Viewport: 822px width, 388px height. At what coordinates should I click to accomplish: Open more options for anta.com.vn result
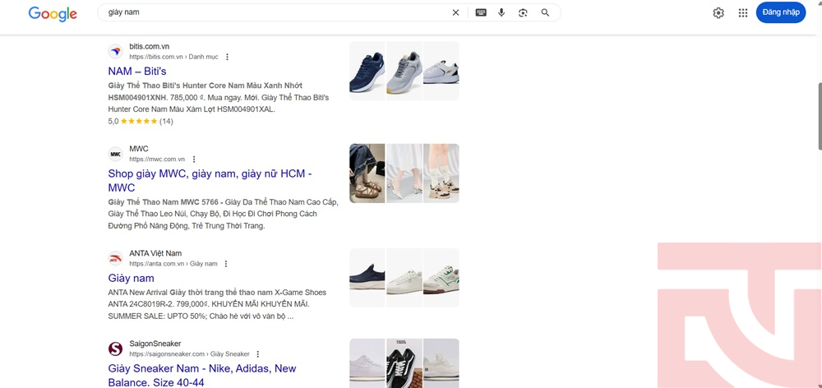click(226, 264)
